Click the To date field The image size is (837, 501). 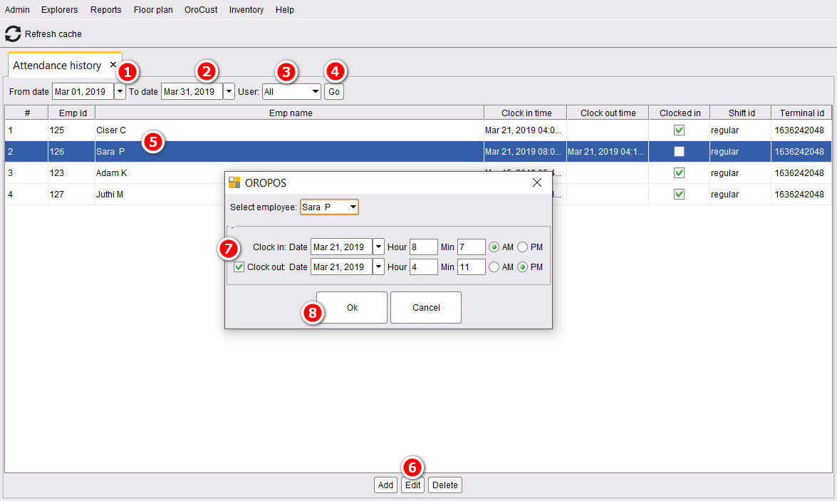pyautogui.click(x=192, y=91)
